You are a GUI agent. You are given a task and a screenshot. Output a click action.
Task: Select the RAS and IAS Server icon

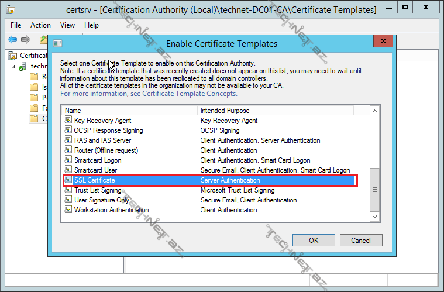tap(68, 140)
